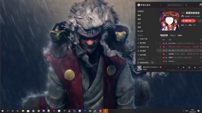This screenshot has width=202, height=113.
Task: Click downloaded checkmark on row 05
Action: (166, 58)
